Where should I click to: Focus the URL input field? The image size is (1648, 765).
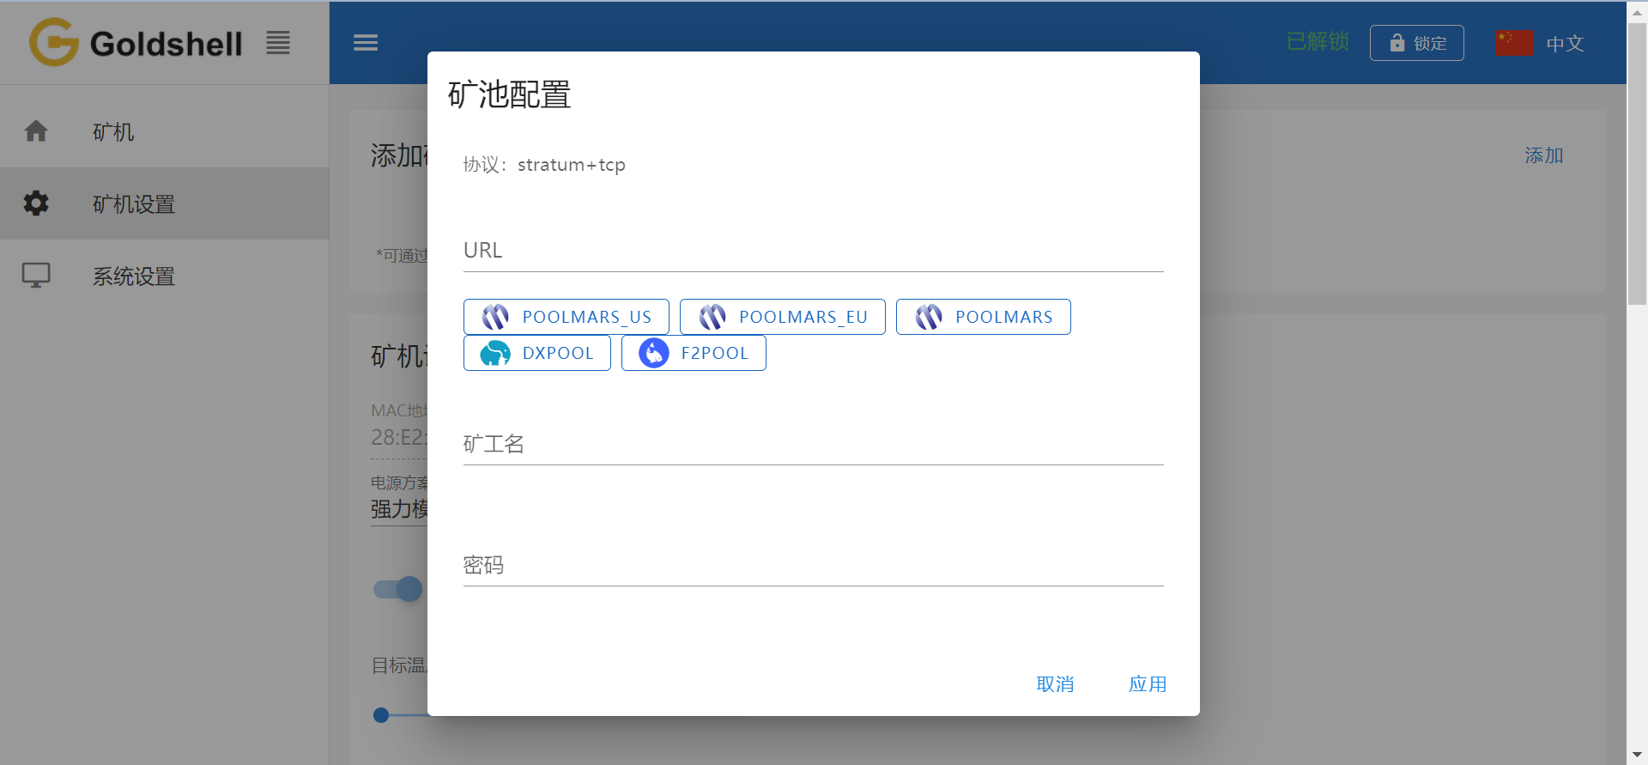(x=813, y=251)
